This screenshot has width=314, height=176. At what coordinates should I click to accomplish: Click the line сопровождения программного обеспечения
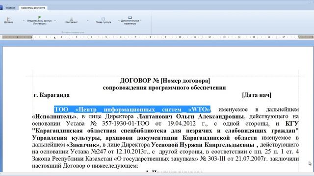point(164,88)
